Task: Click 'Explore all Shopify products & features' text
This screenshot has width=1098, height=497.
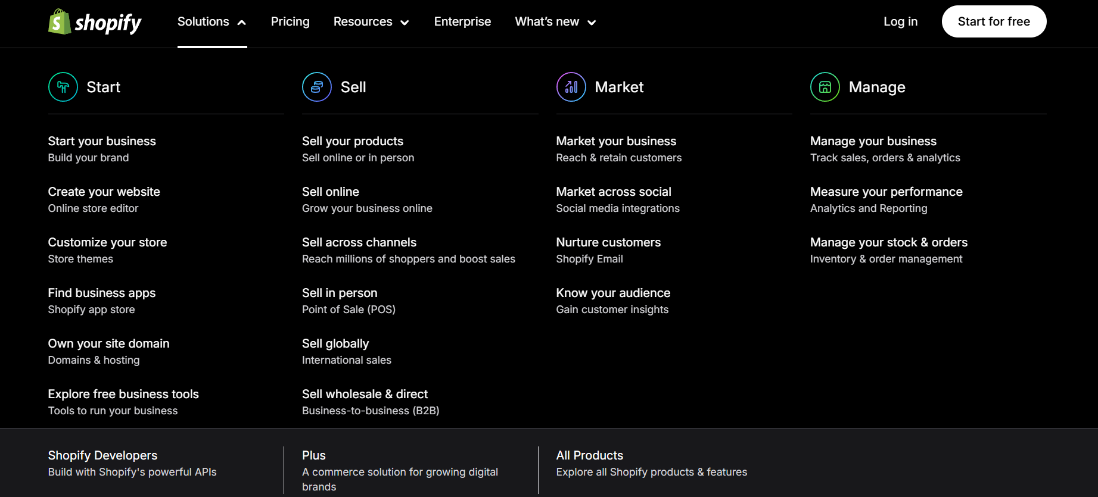Action: point(651,472)
